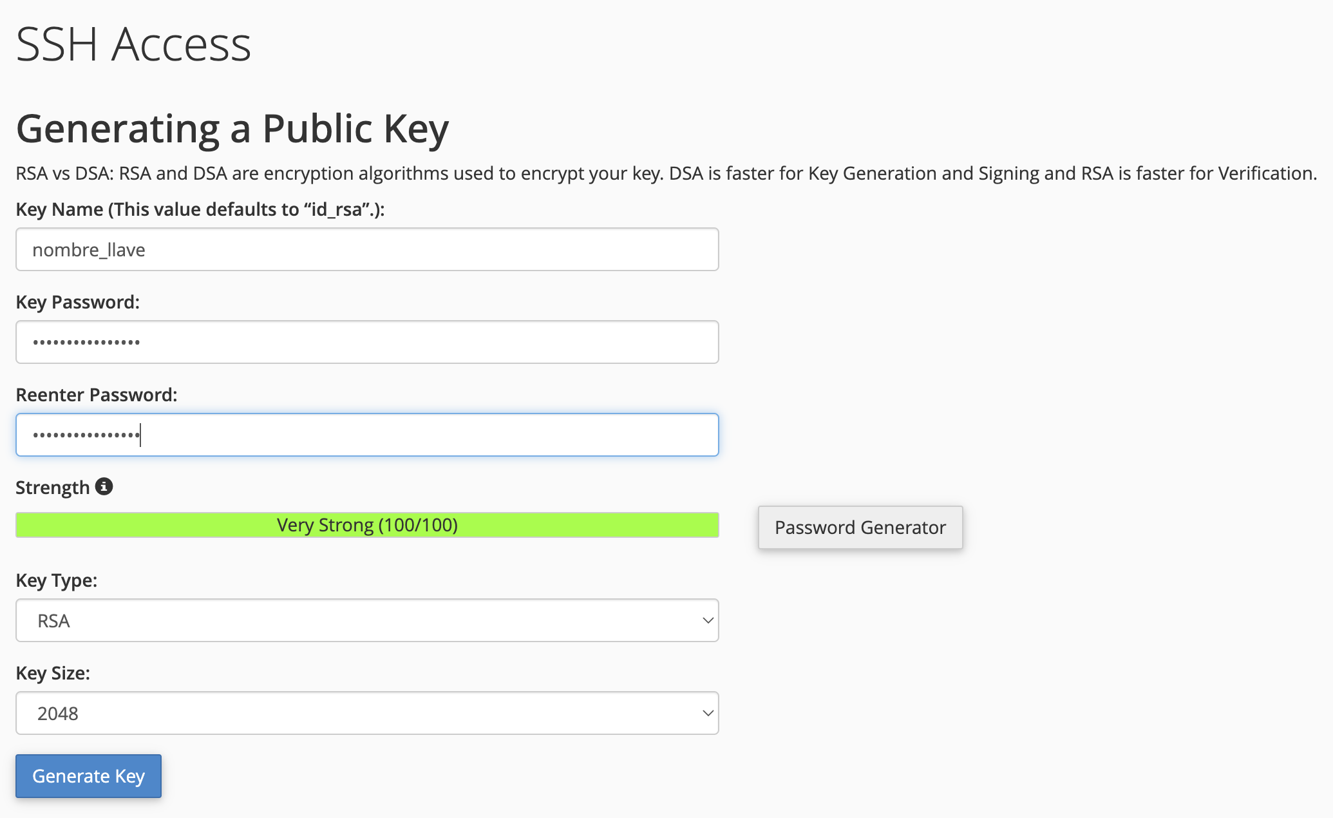Focus the Key Name field containing nombre_llave

click(366, 249)
